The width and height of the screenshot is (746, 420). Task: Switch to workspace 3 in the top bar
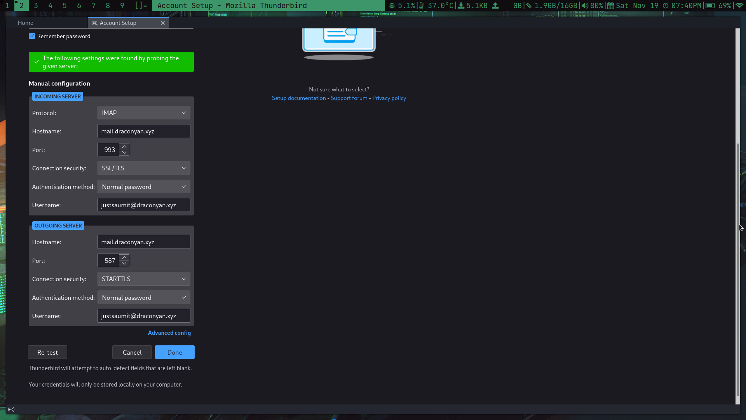[36, 5]
